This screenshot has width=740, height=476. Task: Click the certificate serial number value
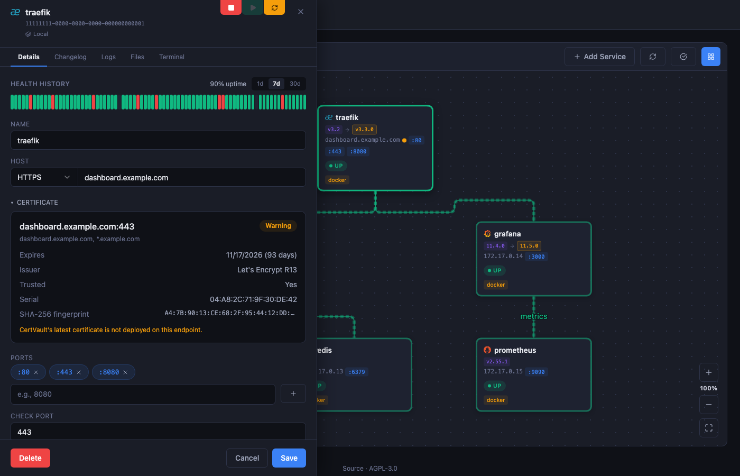click(x=253, y=299)
